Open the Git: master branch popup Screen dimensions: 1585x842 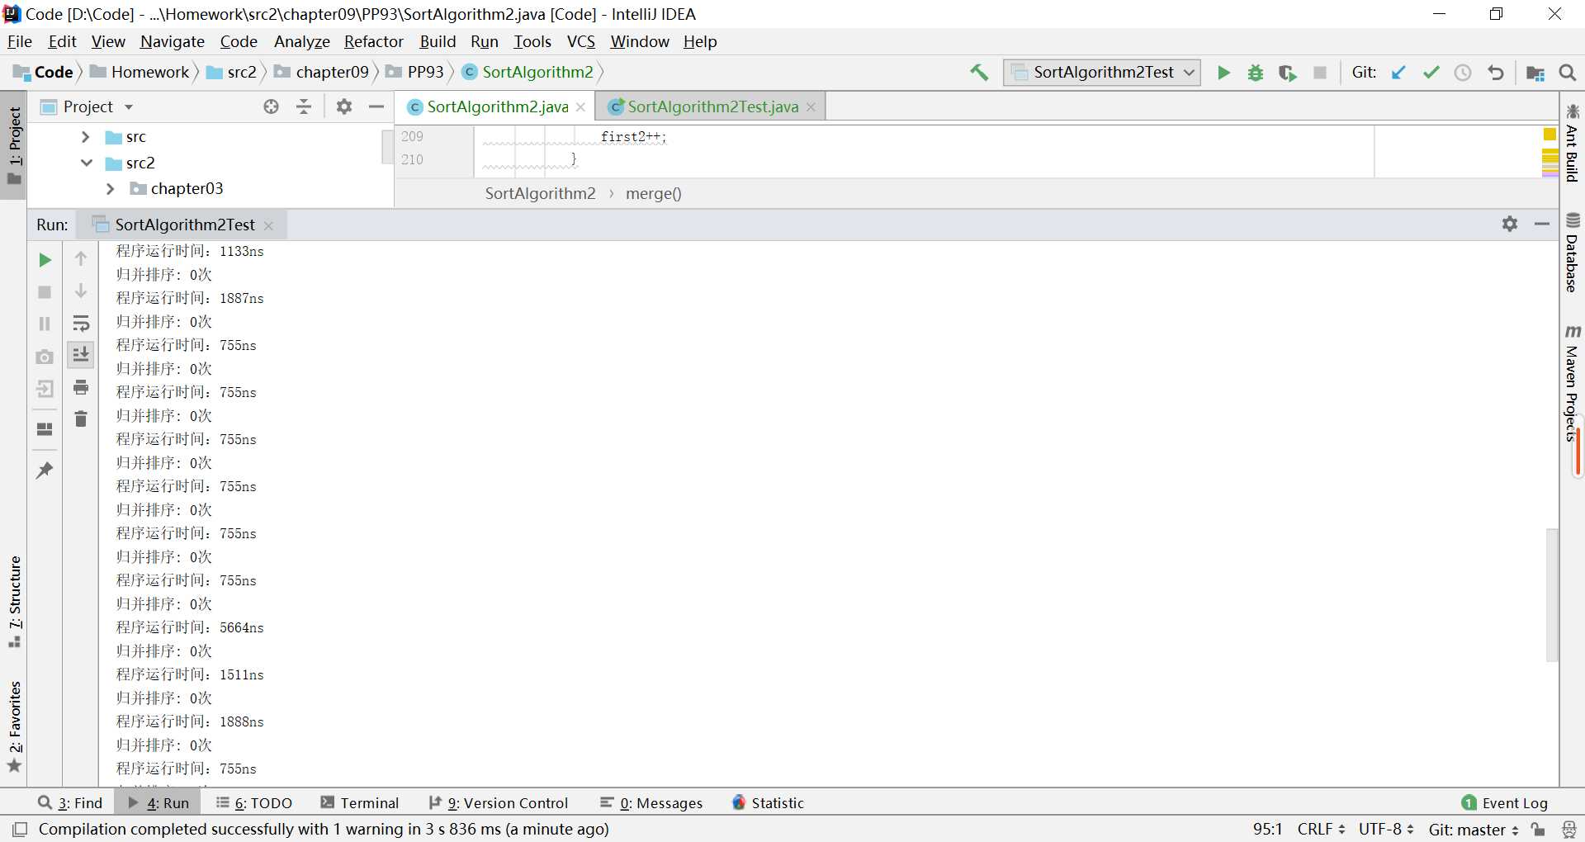tap(1474, 829)
